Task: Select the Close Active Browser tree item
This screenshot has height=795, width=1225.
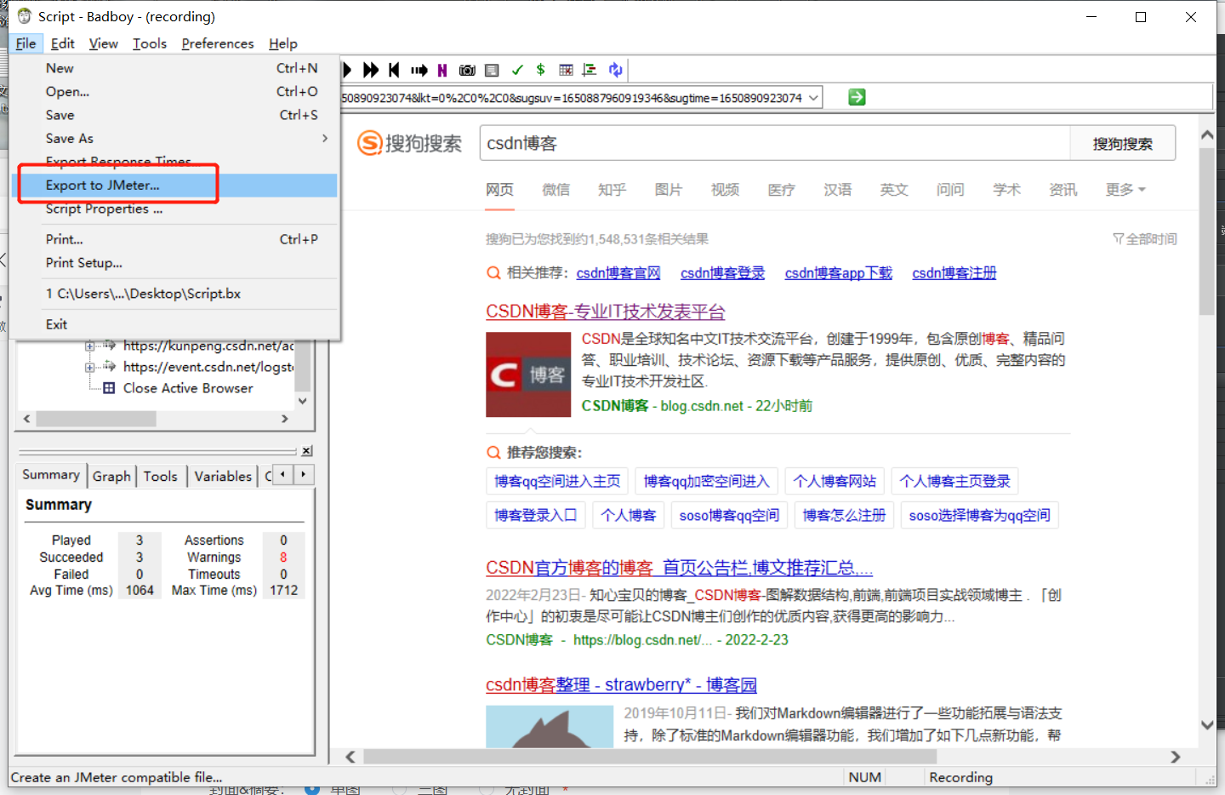Action: pyautogui.click(x=189, y=388)
